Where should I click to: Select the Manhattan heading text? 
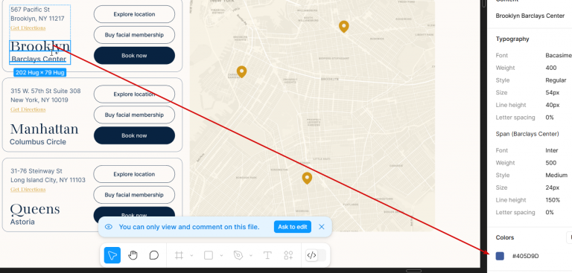[44, 129]
